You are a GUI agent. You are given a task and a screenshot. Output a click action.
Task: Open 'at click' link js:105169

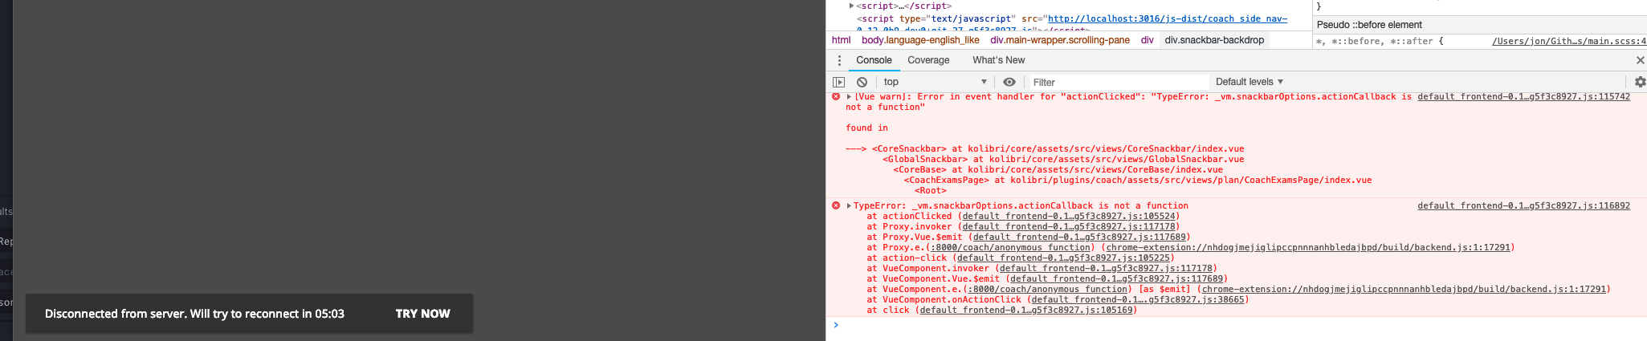pos(1026,310)
